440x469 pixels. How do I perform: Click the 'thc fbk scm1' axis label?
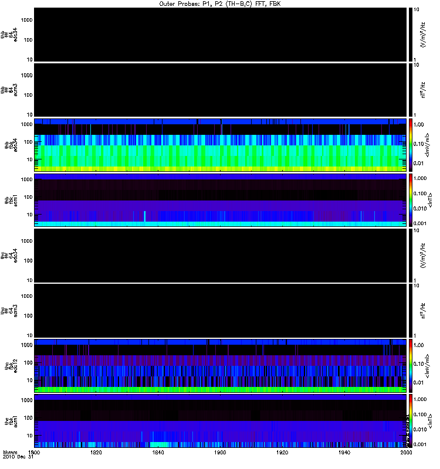pos(11,422)
